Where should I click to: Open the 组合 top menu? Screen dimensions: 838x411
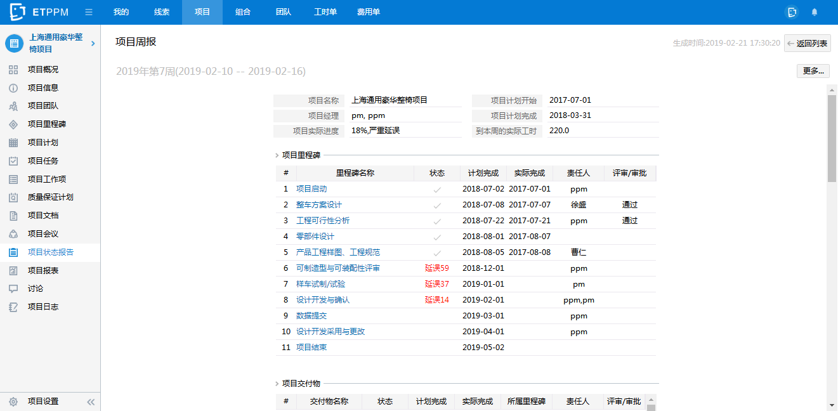point(243,12)
